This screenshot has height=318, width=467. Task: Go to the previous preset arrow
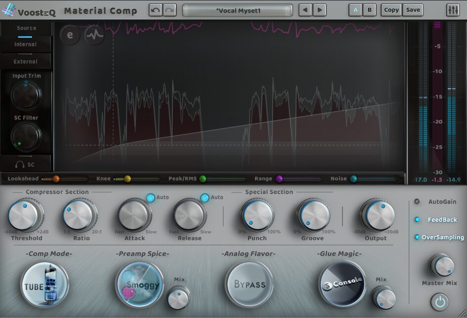pyautogui.click(x=306, y=10)
